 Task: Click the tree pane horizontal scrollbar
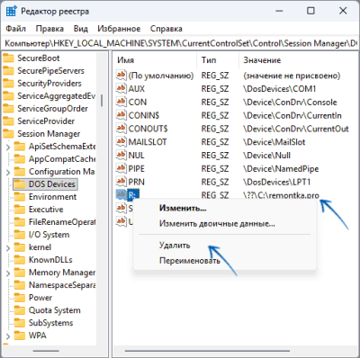tap(46, 351)
